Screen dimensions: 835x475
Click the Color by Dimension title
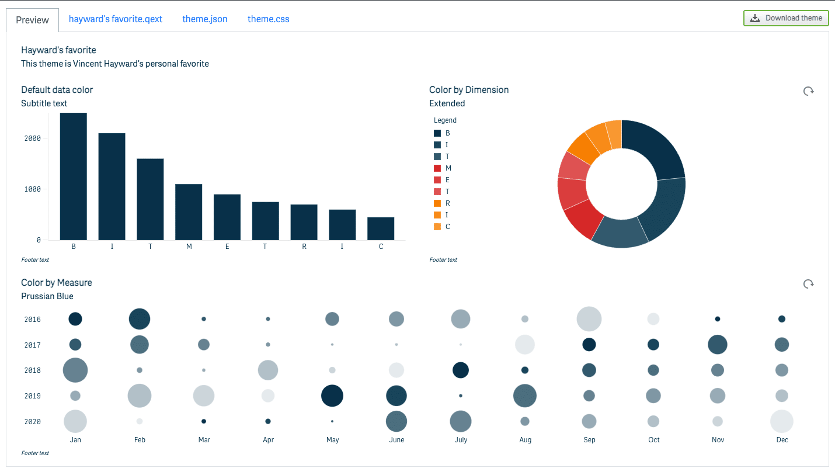(x=469, y=90)
